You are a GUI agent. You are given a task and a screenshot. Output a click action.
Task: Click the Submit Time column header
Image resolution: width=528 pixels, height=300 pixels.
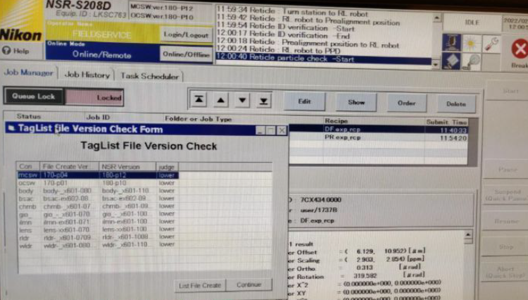(x=446, y=122)
